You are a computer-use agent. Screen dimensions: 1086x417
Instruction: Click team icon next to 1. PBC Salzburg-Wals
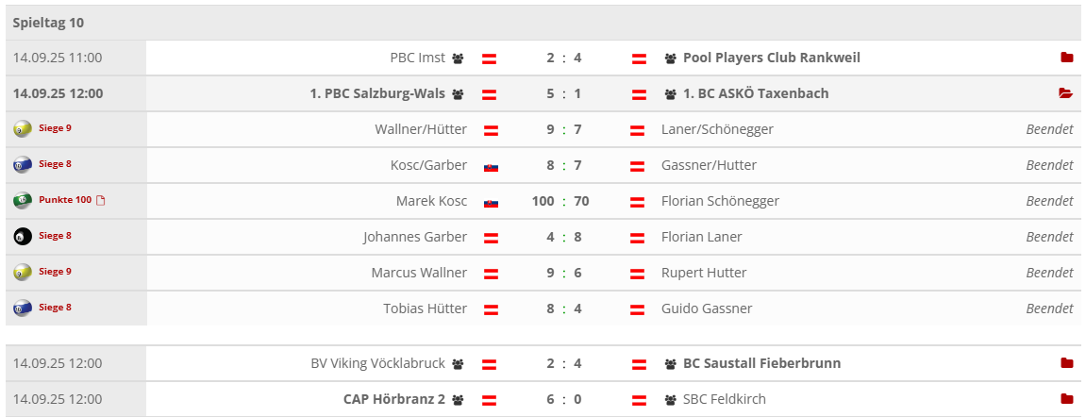coord(458,94)
